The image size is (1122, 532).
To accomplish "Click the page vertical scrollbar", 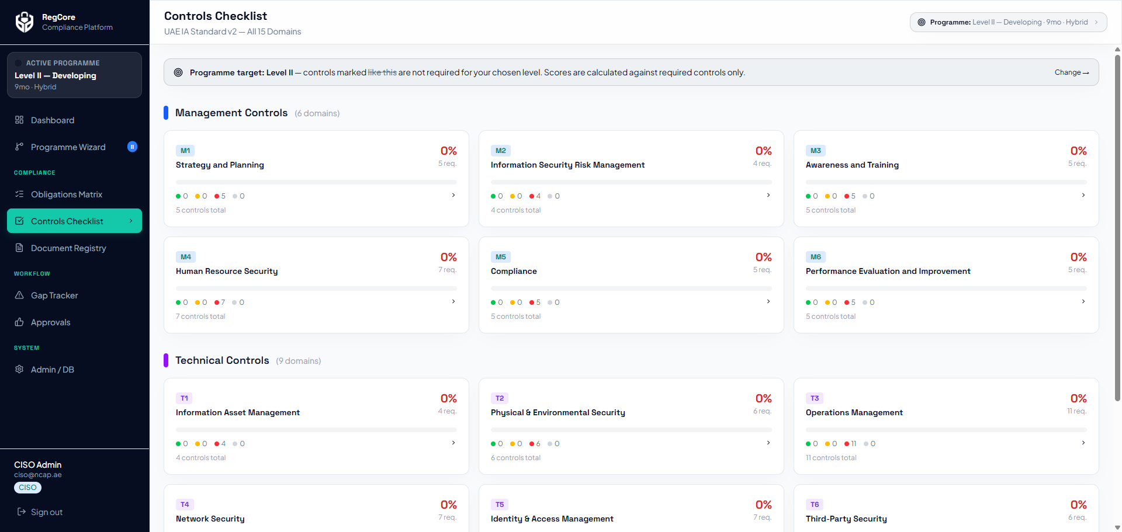I will tap(1117, 228).
